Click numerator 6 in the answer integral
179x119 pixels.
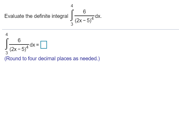pos(19,40)
